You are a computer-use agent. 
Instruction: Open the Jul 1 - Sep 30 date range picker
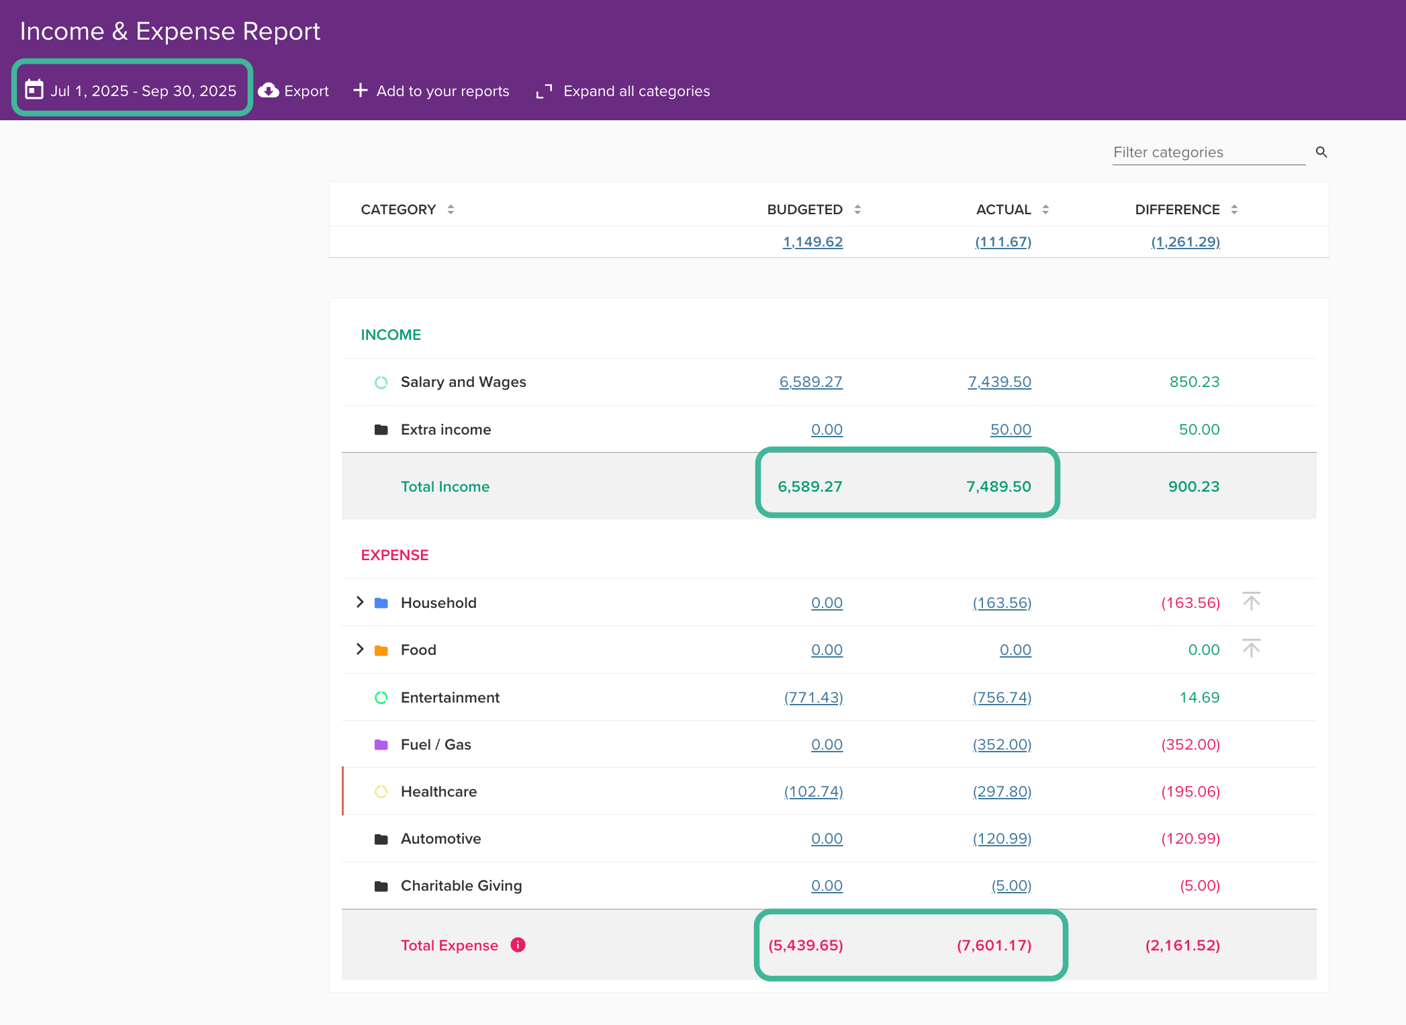[x=143, y=91]
